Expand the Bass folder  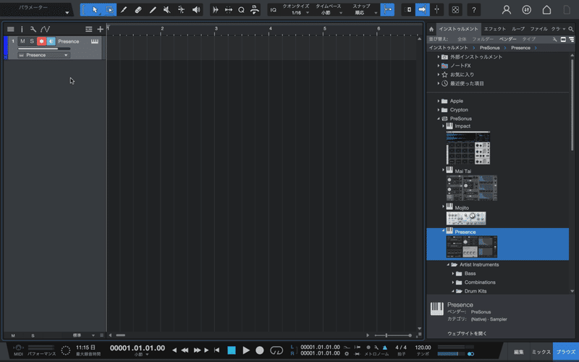pos(453,274)
